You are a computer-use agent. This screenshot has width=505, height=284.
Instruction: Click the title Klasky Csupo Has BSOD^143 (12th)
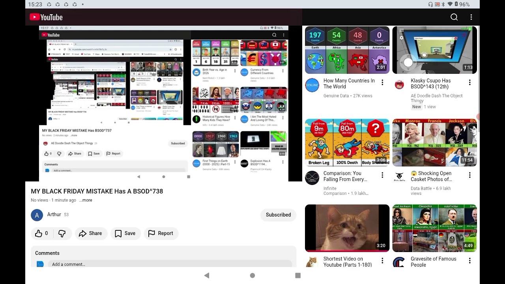point(431,84)
